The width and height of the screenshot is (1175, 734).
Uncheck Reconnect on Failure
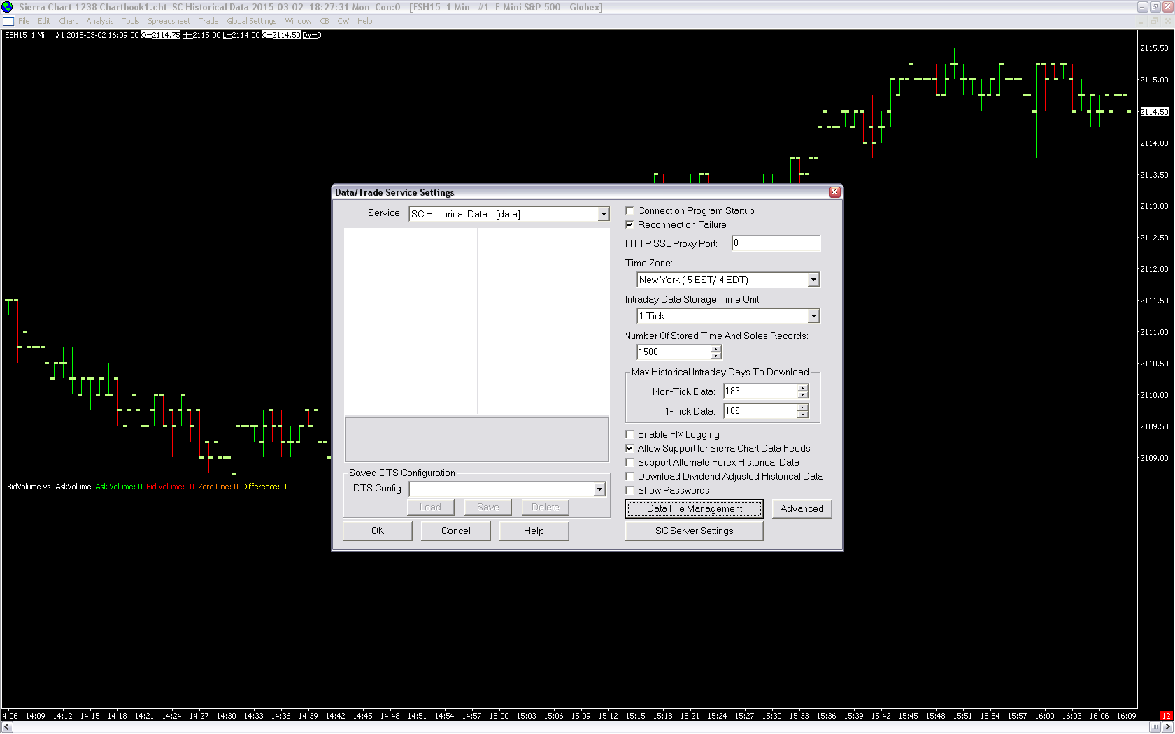point(629,224)
